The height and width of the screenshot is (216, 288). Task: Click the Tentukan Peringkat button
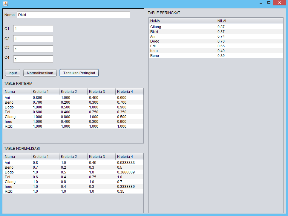pyautogui.click(x=79, y=73)
